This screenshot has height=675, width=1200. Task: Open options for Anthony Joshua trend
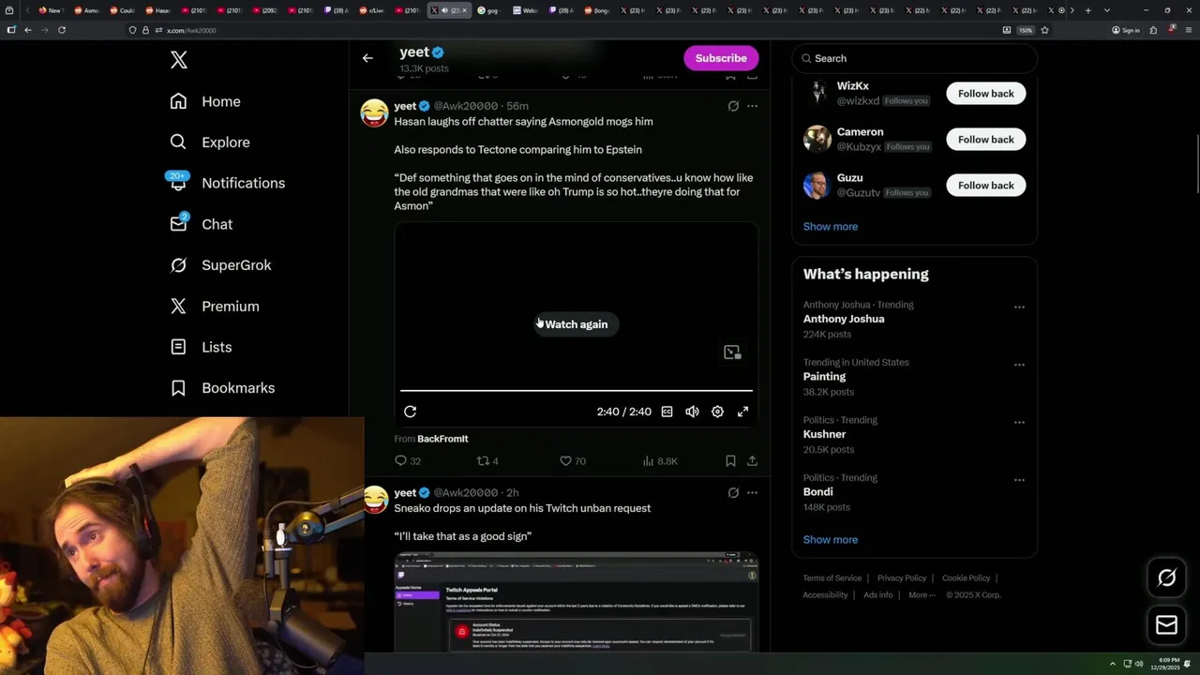click(x=1019, y=307)
